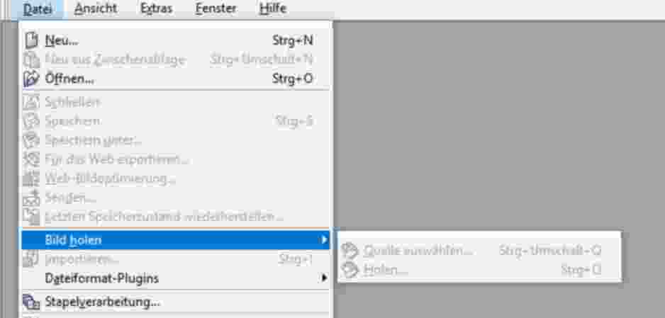665x318 pixels.
Task: Click the Holen icon in the submenu
Action: click(350, 269)
